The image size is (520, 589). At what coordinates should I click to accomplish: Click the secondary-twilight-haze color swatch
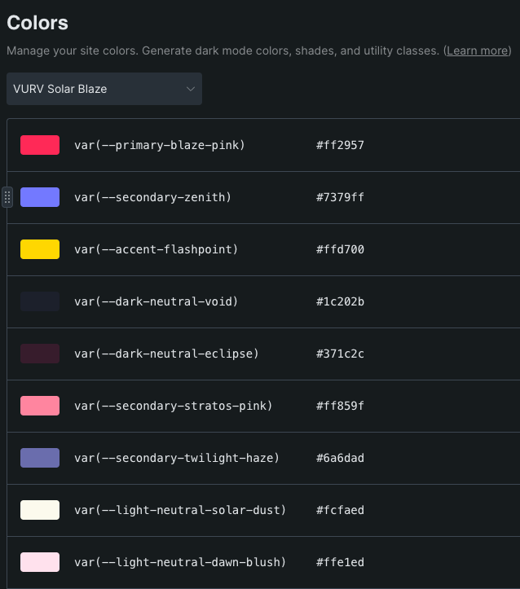coord(40,458)
